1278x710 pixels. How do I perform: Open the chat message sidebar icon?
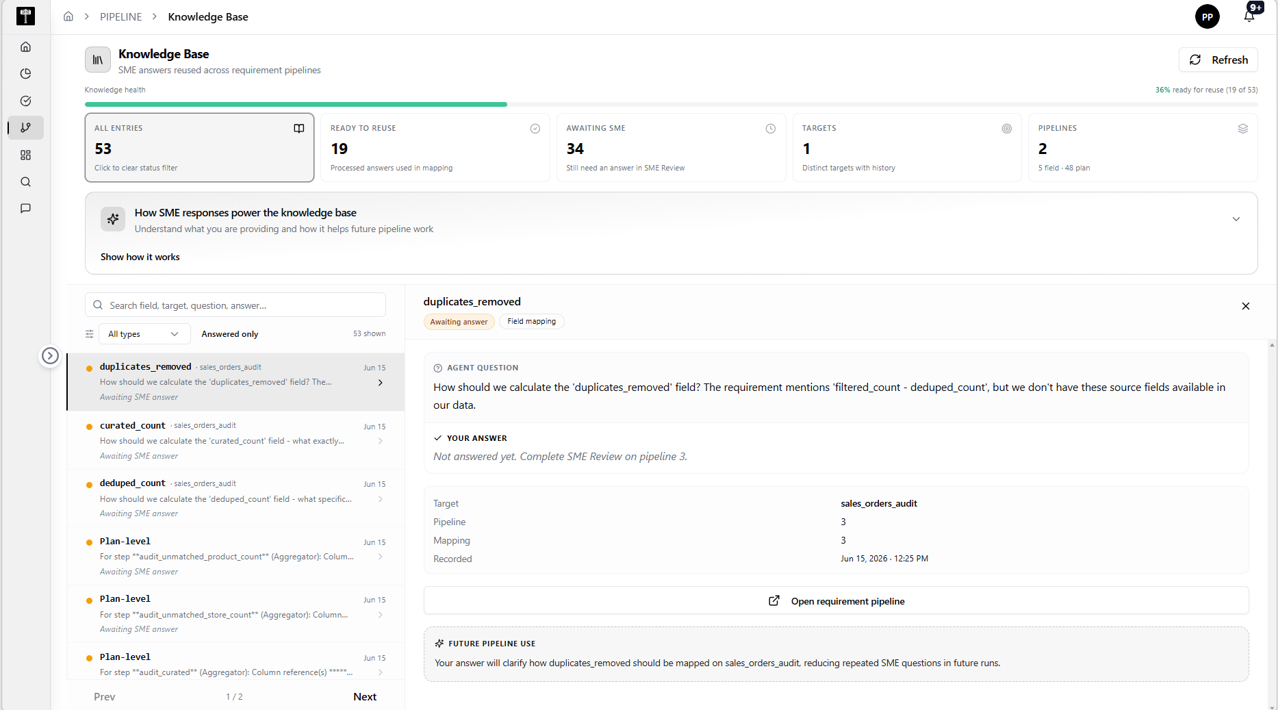point(25,208)
